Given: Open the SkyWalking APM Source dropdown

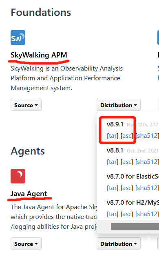Looking at the screenshot, I should (x=26, y=105).
